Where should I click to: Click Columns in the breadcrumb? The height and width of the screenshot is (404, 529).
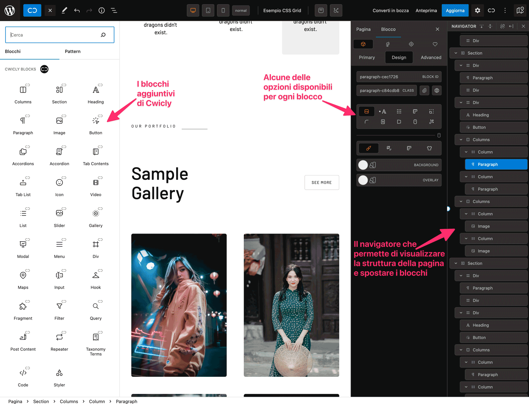[x=69, y=401]
